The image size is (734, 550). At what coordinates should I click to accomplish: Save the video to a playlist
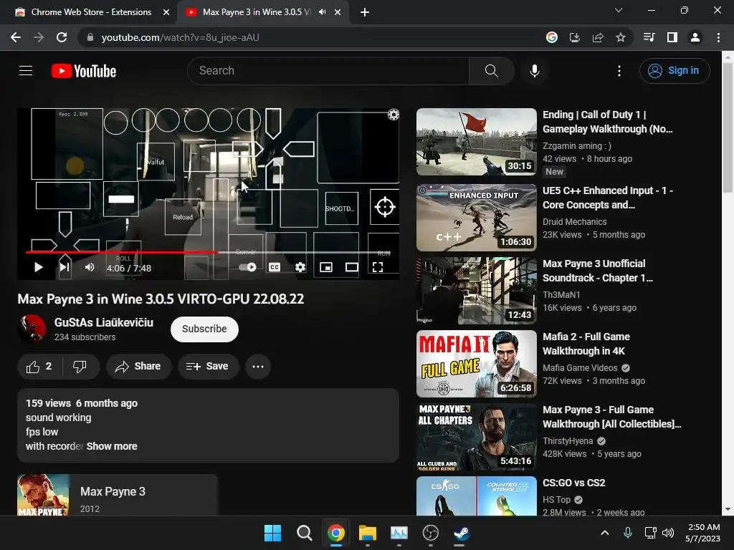(208, 367)
